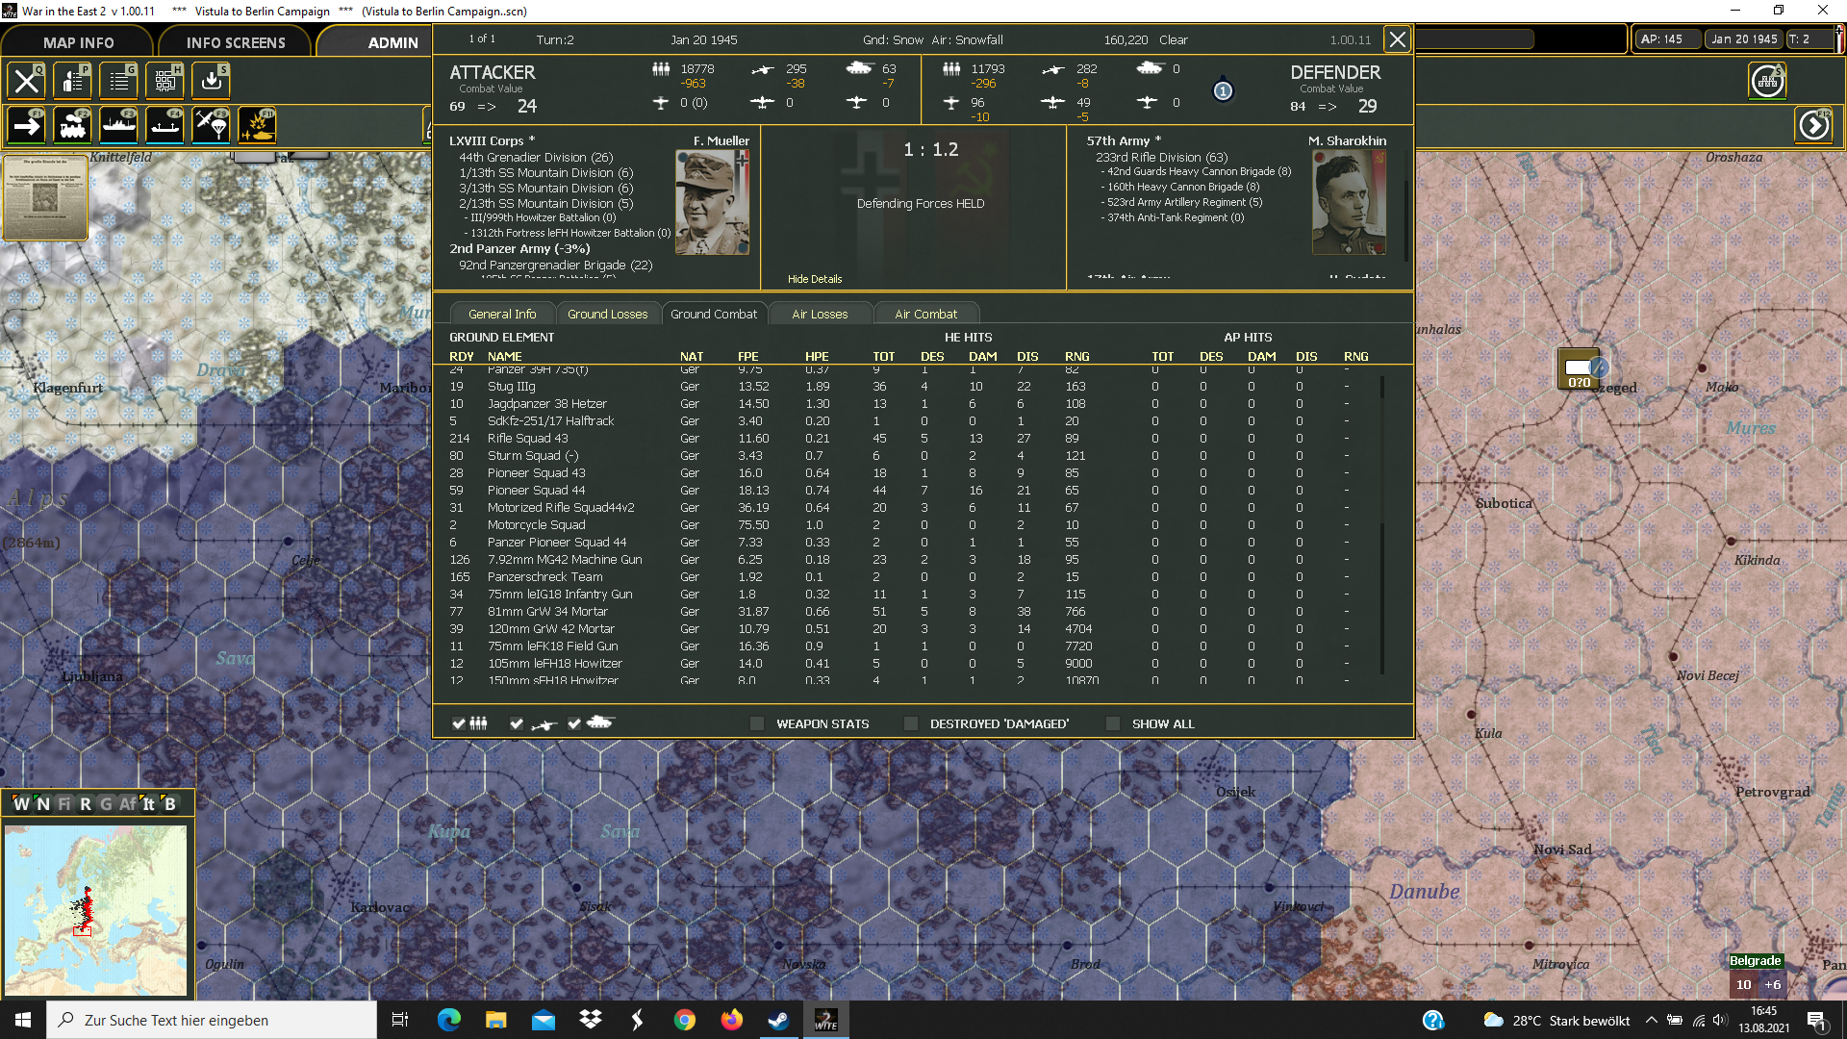The width and height of the screenshot is (1847, 1039).
Task: Select F4 amphibious transport icon
Action: pos(164,125)
